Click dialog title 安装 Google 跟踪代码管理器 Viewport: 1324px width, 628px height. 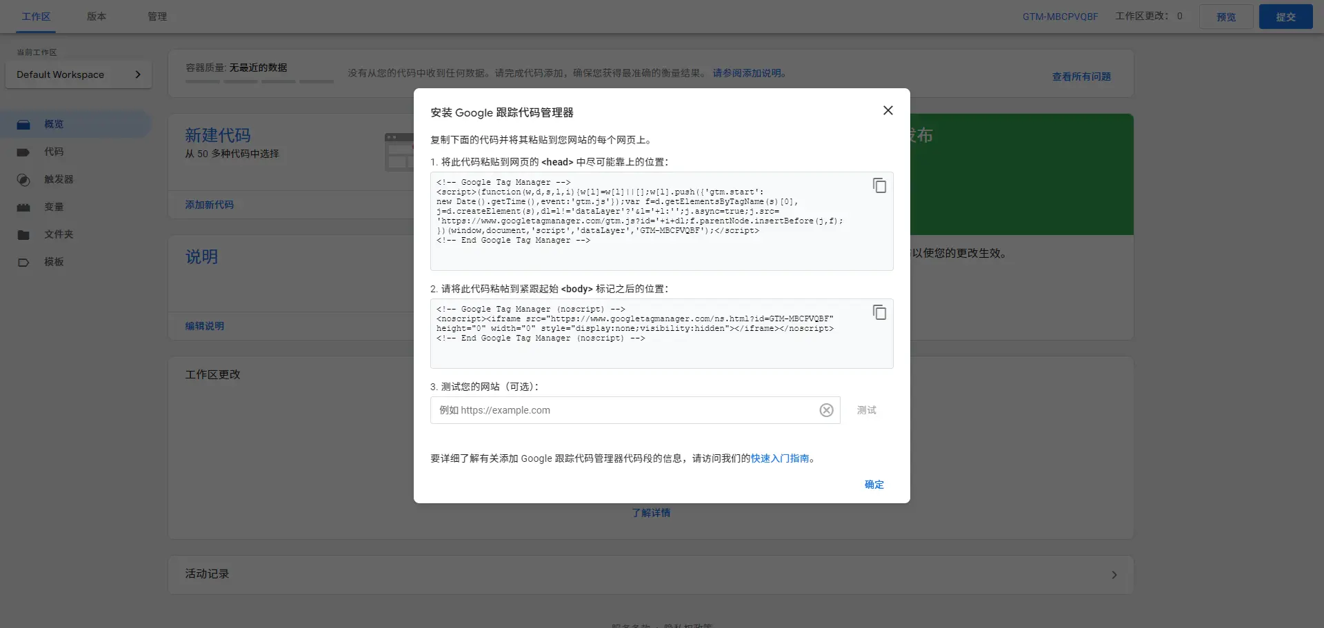[x=502, y=112]
